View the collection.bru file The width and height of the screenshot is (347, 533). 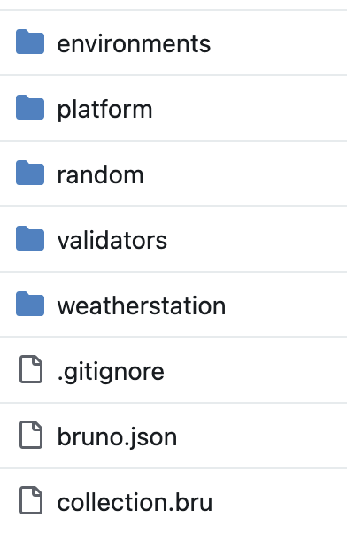[135, 502]
